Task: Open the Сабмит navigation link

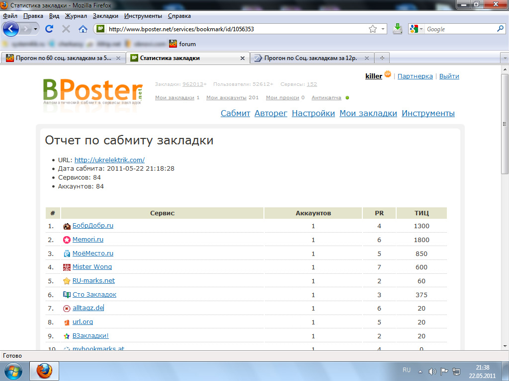Action: [x=235, y=114]
